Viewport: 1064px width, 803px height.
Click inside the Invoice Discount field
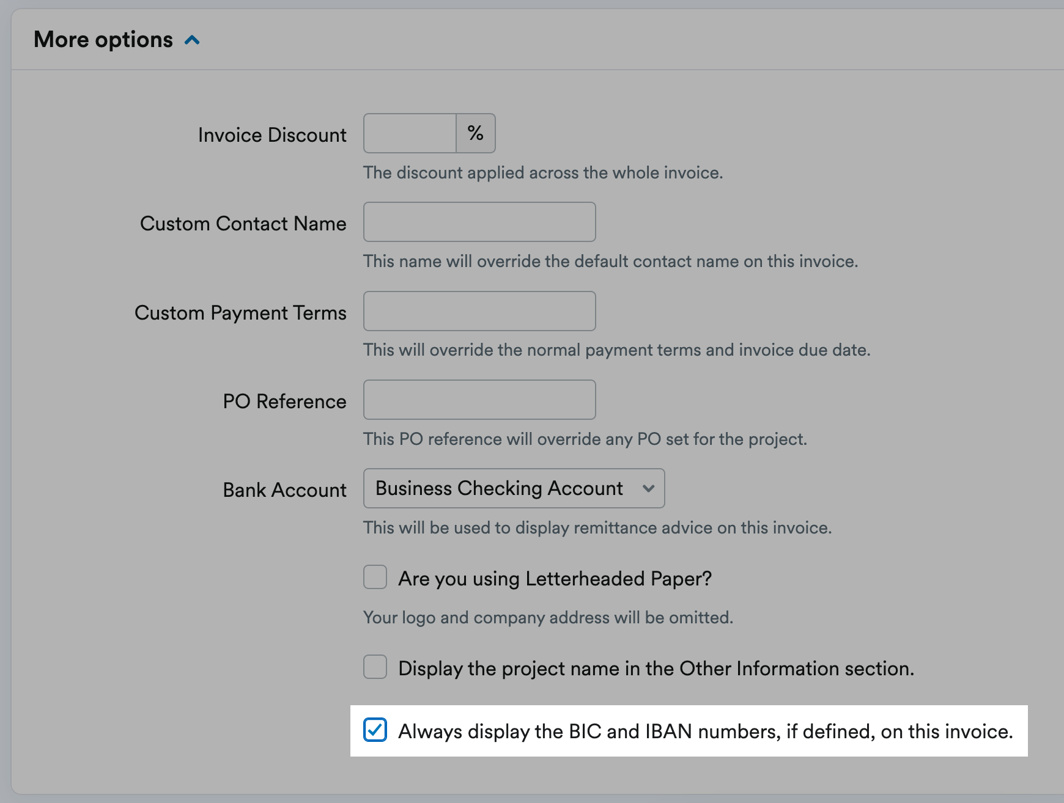[408, 133]
